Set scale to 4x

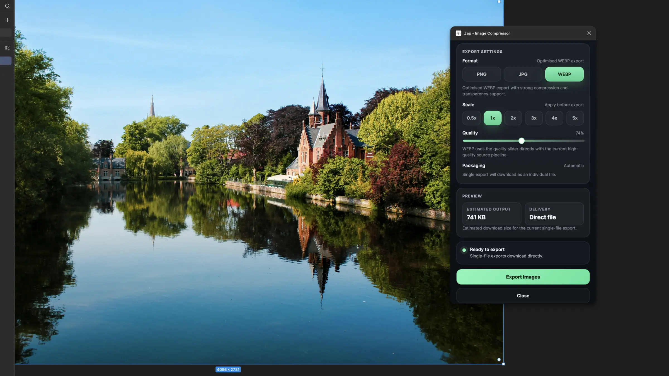pyautogui.click(x=554, y=118)
